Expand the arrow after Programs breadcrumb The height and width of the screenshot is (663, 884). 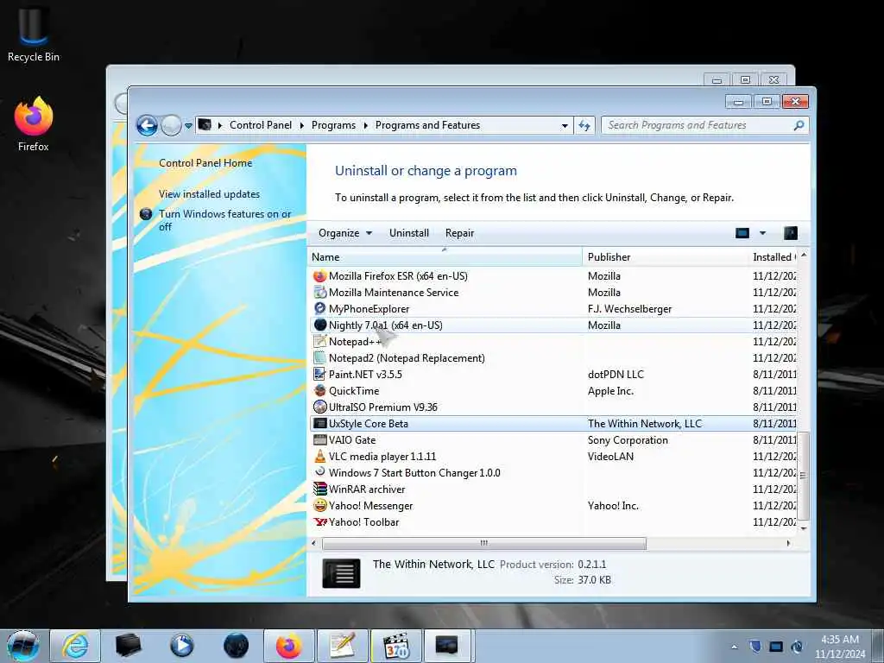click(x=365, y=125)
